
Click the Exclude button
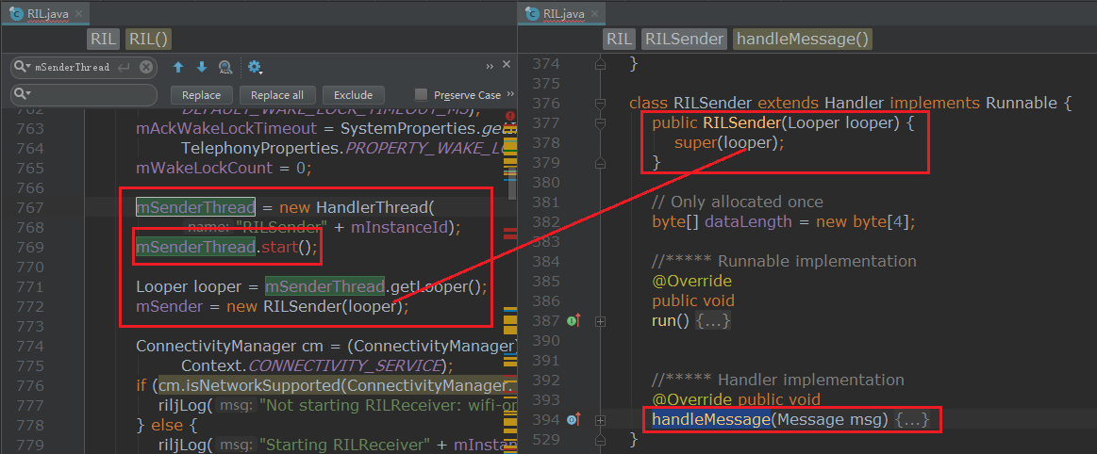(x=353, y=95)
